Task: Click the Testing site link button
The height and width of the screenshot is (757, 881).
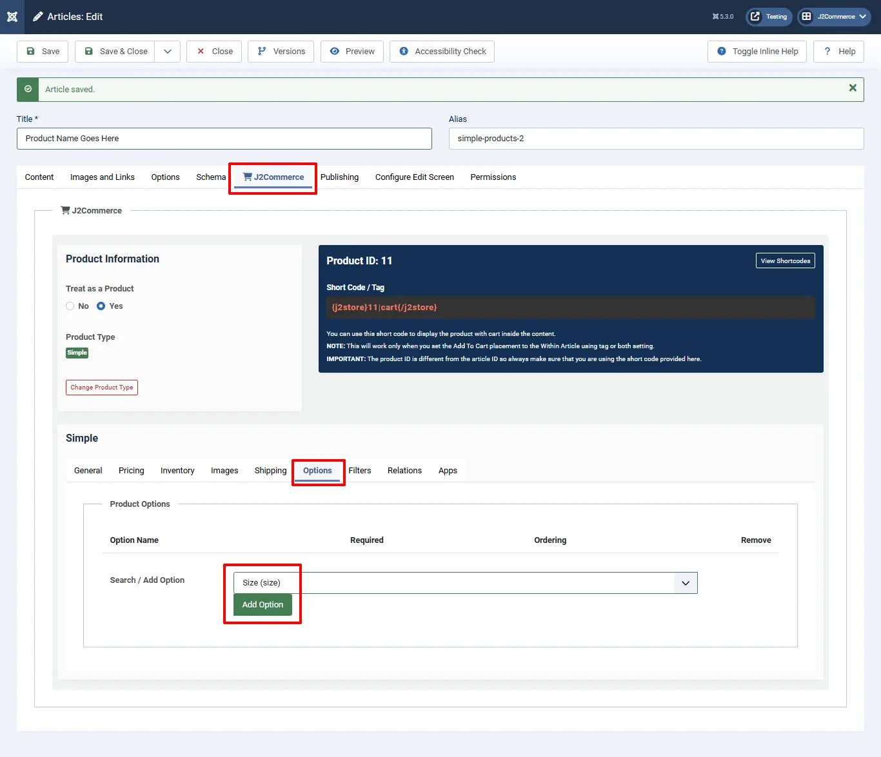Action: 769,17
